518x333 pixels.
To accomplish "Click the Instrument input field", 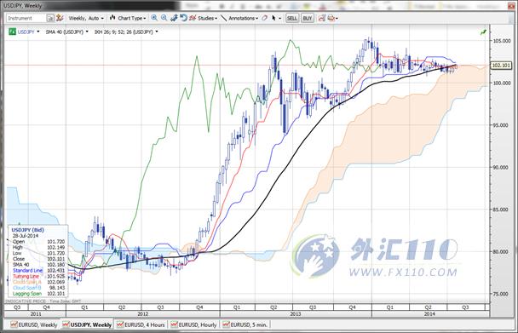I will 26,18.
